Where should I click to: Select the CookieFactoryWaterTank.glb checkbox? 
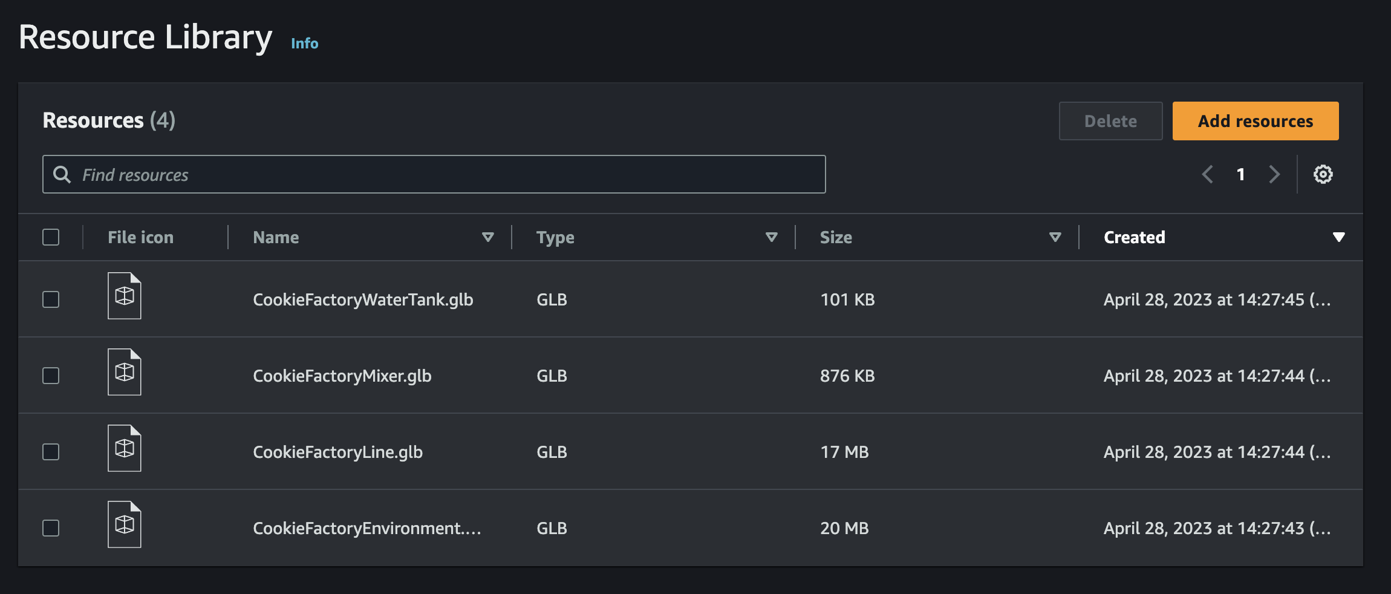[51, 299]
